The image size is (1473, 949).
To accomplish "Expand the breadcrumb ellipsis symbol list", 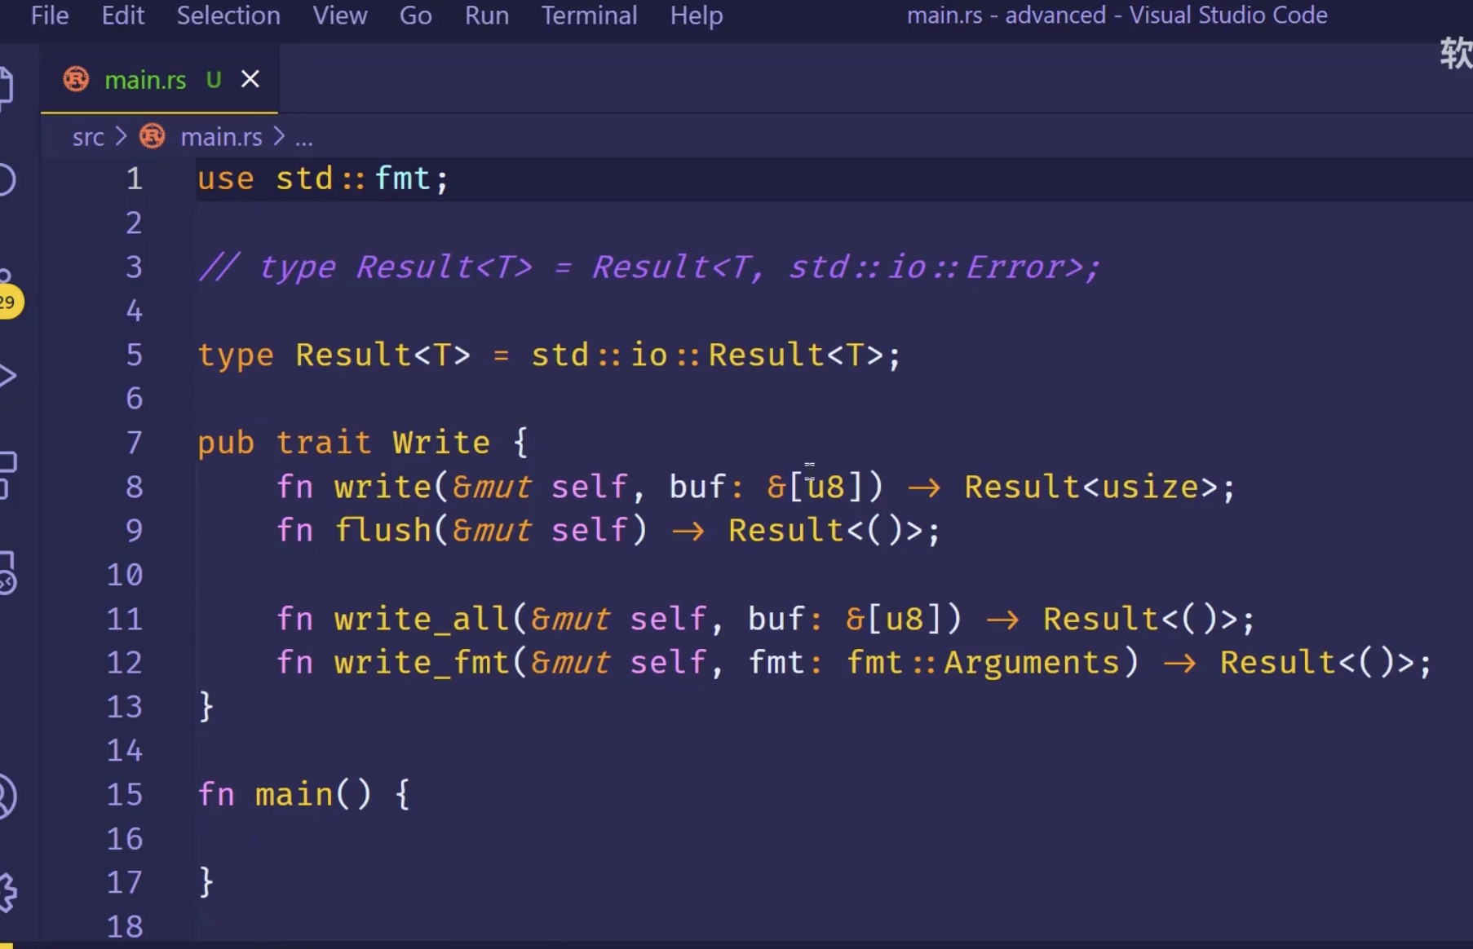I will pyautogui.click(x=303, y=137).
